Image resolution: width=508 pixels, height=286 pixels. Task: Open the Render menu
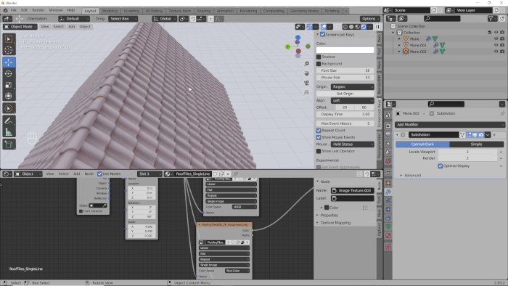coord(38,10)
